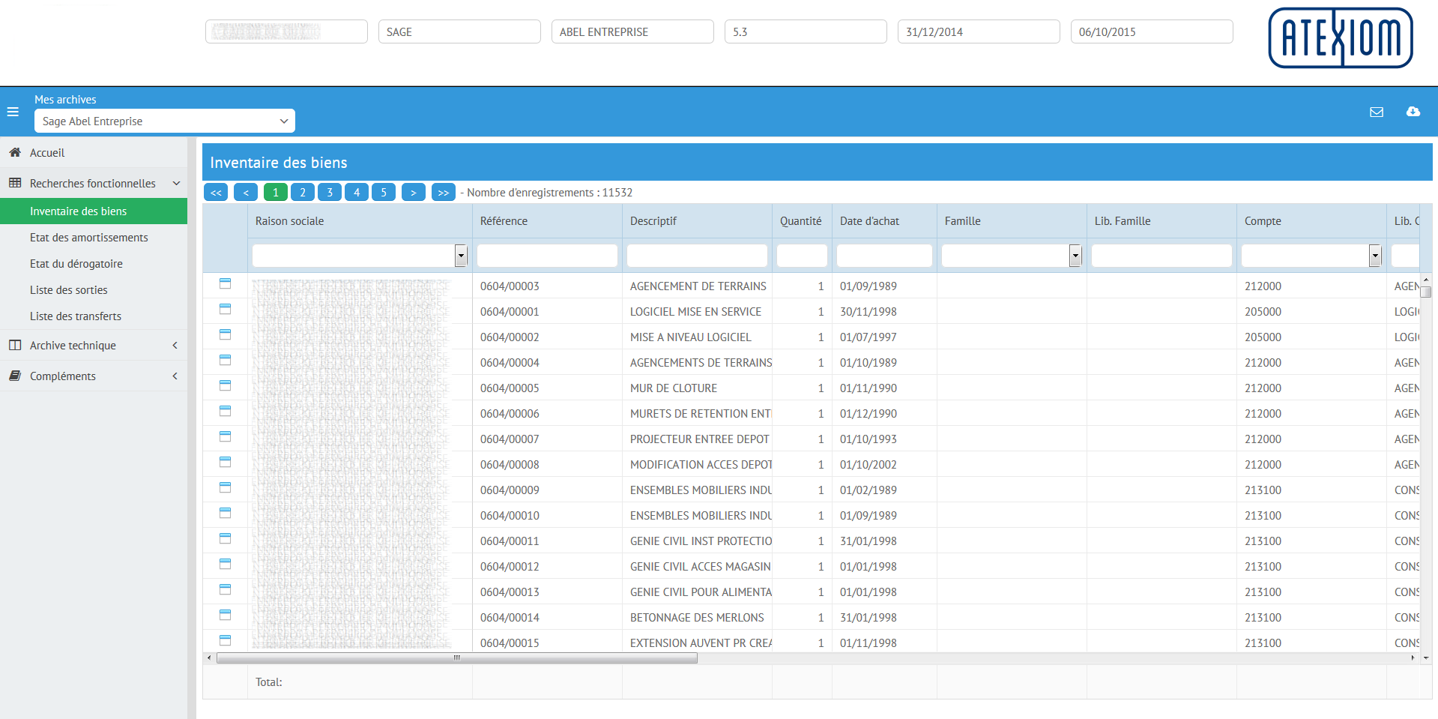Open the Mes archives dropdown
Screen dimensions: 1438x719
click(165, 121)
